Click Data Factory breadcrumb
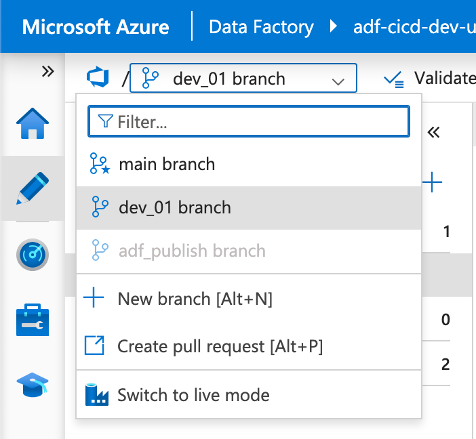The height and width of the screenshot is (439, 476). tap(261, 26)
